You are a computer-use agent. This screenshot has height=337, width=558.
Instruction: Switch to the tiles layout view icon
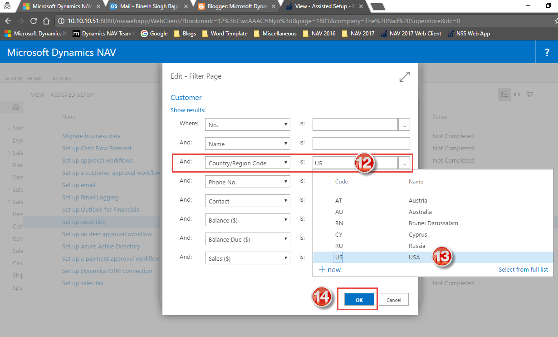(x=530, y=94)
